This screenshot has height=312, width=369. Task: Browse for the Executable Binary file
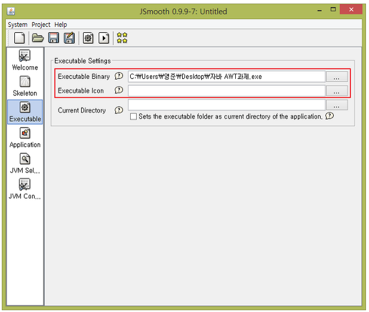click(337, 76)
